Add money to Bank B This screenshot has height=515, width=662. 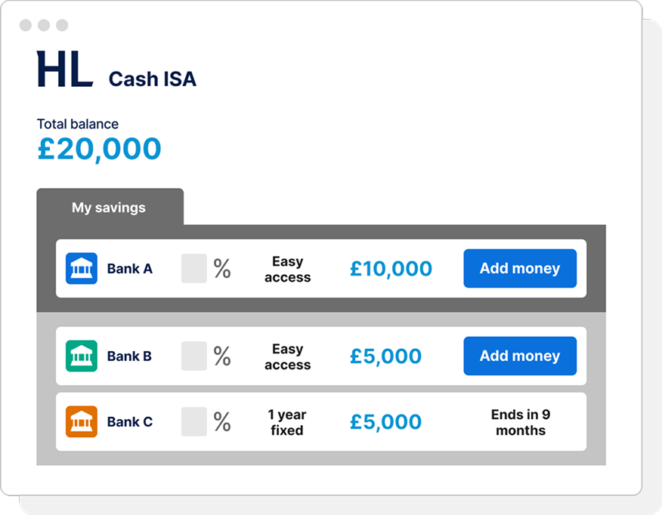[519, 356]
